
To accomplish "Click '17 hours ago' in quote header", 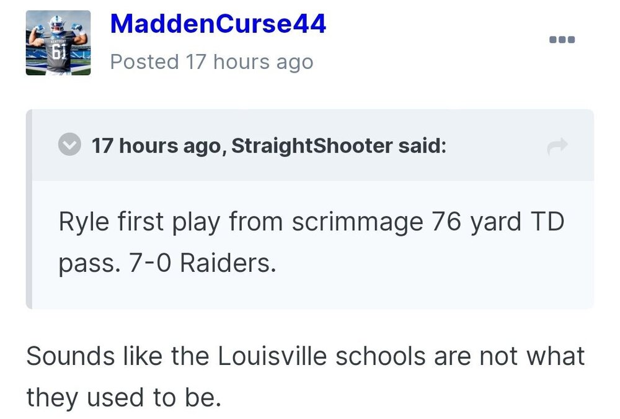I will [160, 146].
